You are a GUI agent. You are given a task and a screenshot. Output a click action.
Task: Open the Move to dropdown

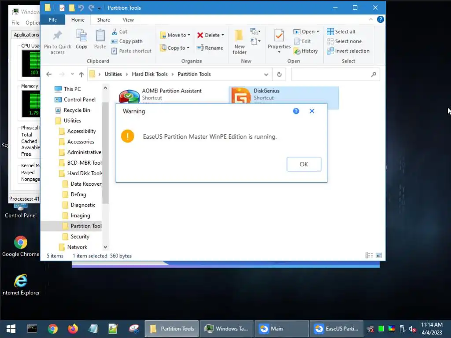point(175,35)
